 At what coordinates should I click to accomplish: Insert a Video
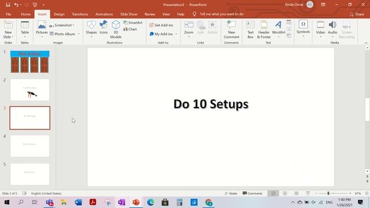pos(320,29)
